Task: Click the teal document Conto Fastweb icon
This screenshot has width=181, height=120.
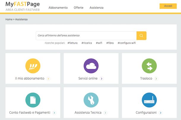Action: [33, 100]
